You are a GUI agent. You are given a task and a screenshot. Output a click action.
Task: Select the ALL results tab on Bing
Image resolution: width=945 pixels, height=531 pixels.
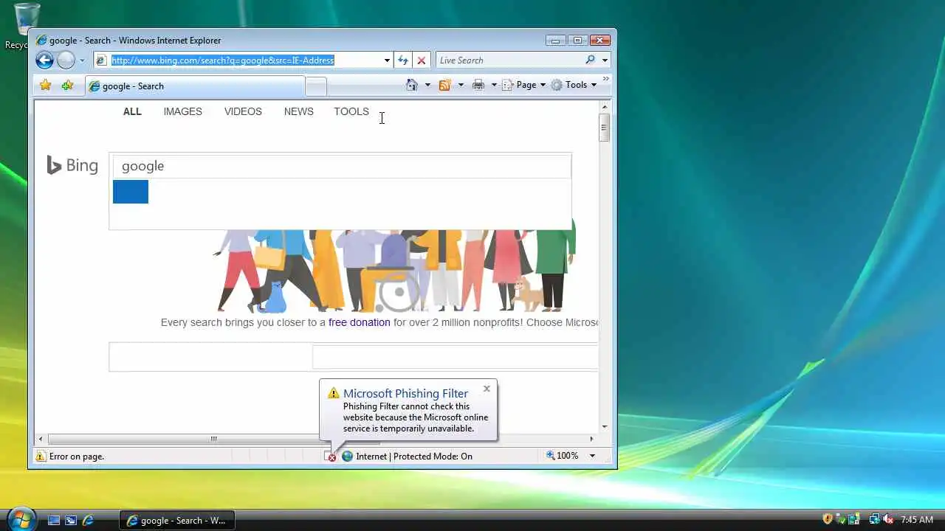tap(132, 111)
